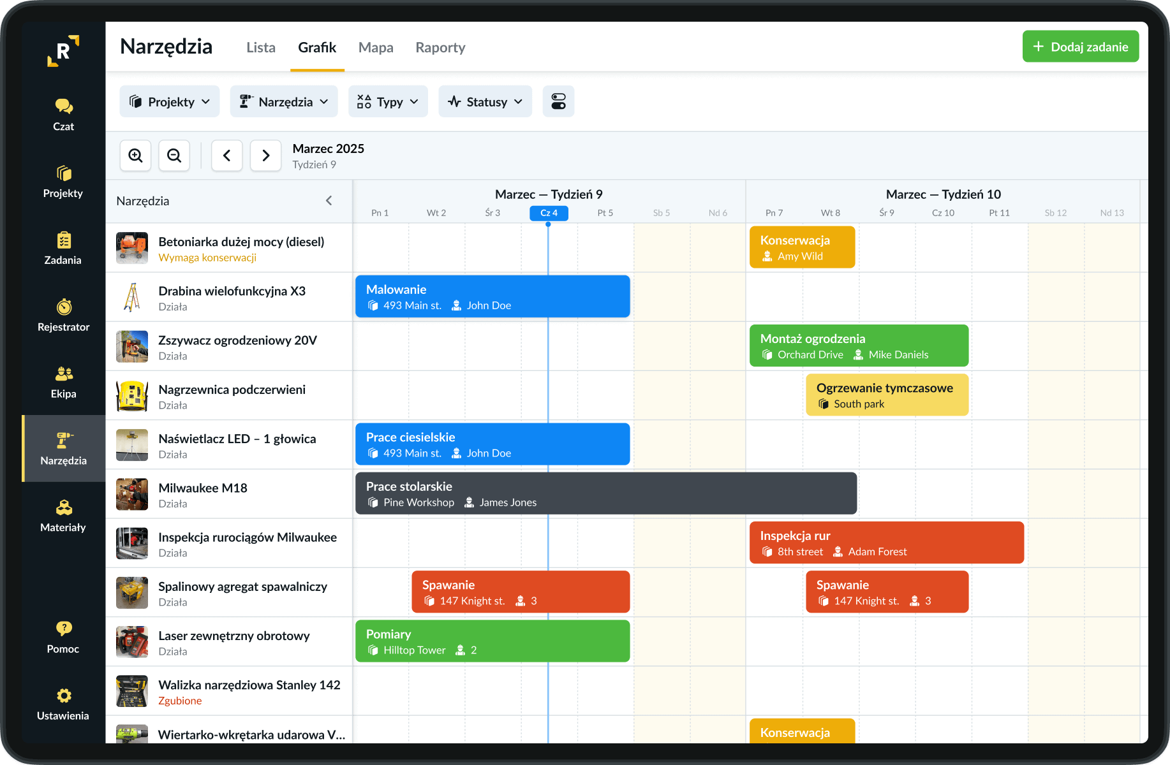Viewport: 1170px width, 765px height.
Task: Open the Montaż ogrodzenia task
Action: click(859, 346)
